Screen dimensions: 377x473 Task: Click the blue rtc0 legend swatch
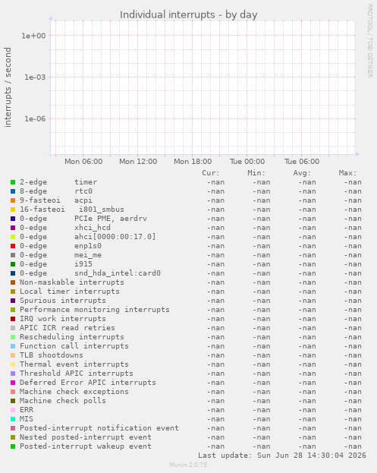click(13, 191)
